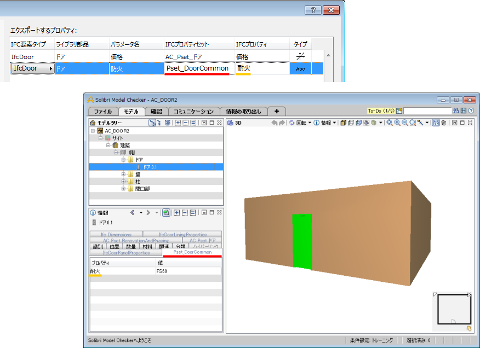This screenshot has height=348, width=480.
Task: Expand the 開口部 folder node
Action: pos(123,189)
